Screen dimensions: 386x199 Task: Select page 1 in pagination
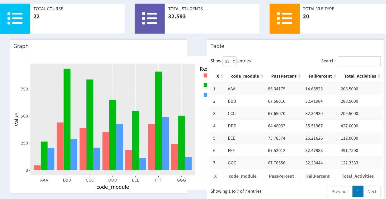tap(358, 191)
